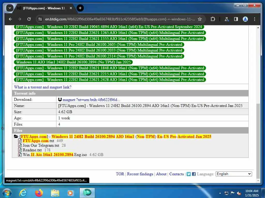Open Windows 11 22H2 Build 22621.2428 link

[110, 80]
